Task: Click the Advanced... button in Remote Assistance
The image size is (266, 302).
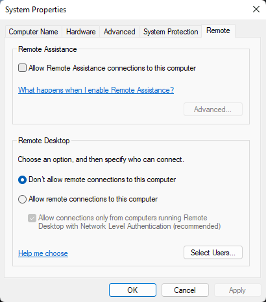Action: pos(213,110)
